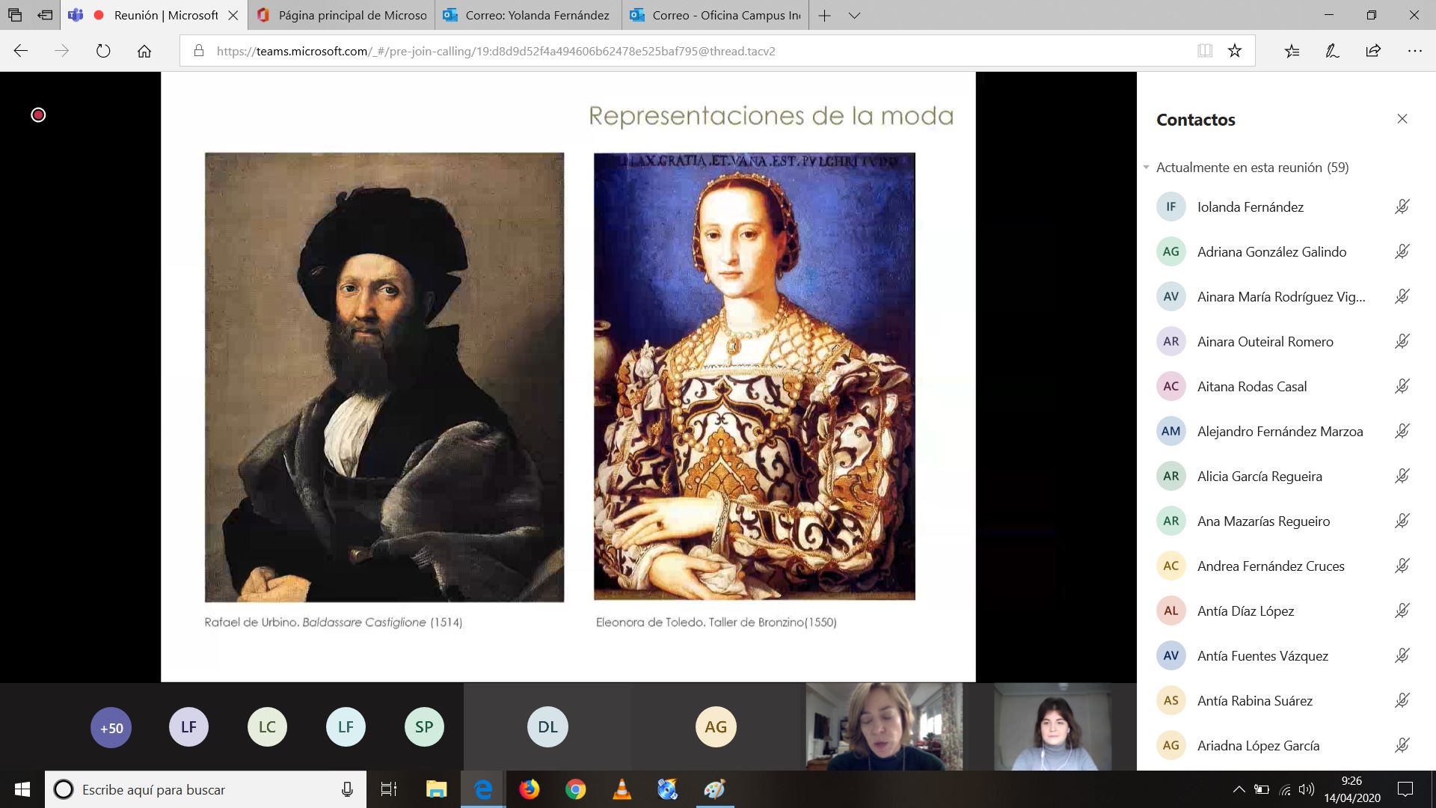The height and width of the screenshot is (808, 1436).
Task: Open a new browser tab
Action: (x=824, y=15)
